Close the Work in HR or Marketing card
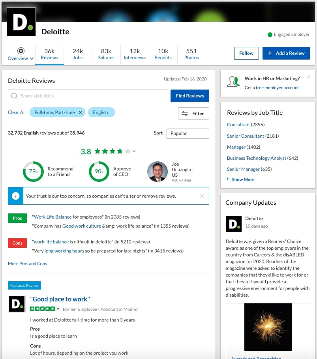This screenshot has width=317, height=359. (309, 77)
